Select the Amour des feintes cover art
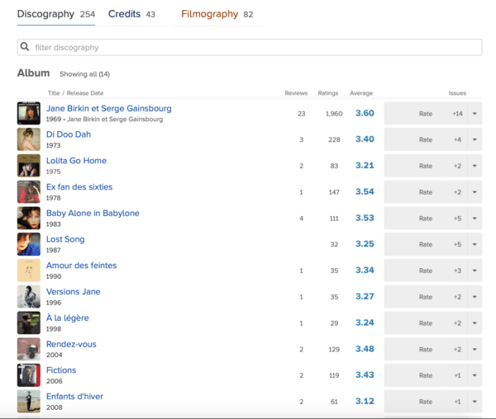 29,271
